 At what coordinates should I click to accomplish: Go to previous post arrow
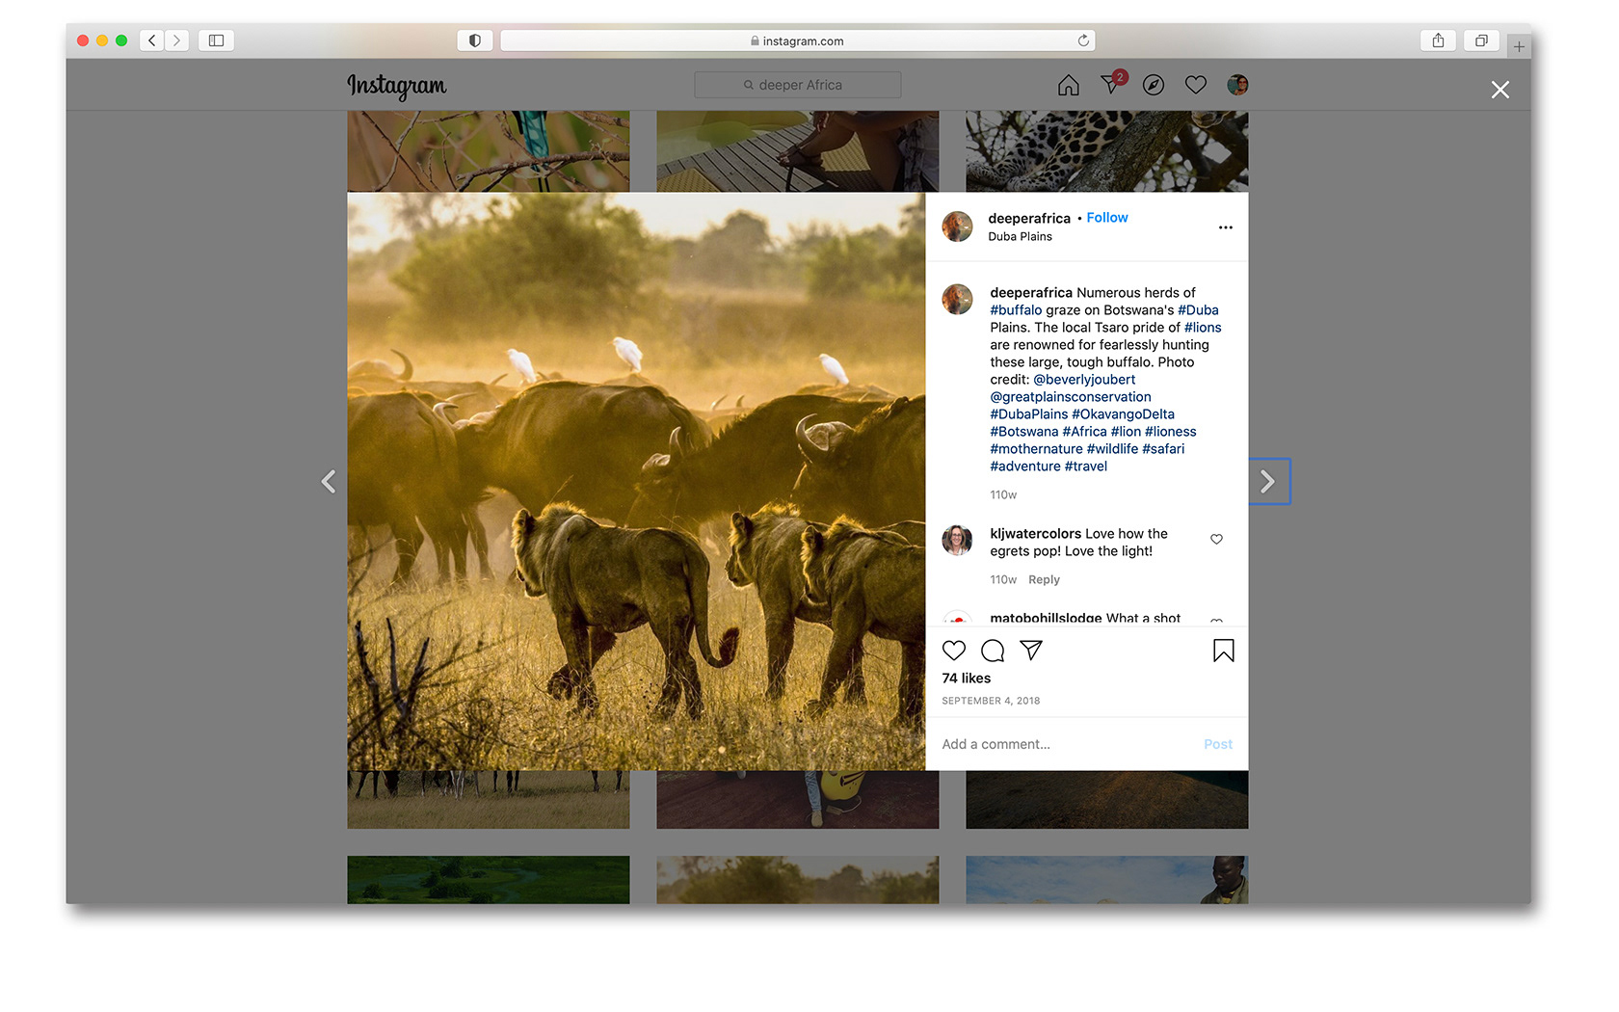pyautogui.click(x=329, y=481)
